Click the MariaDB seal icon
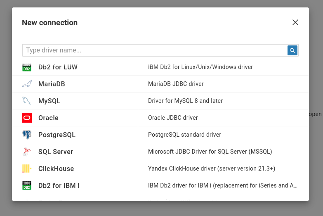 point(27,84)
